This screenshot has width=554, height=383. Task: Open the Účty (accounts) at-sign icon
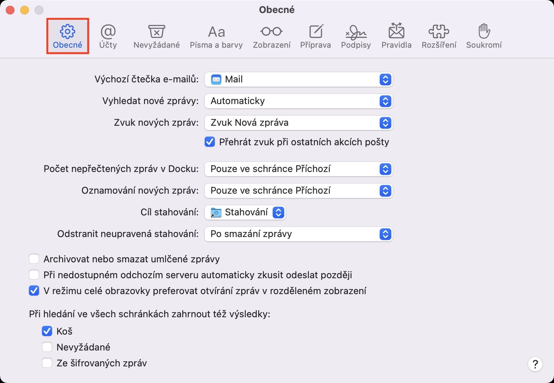click(108, 32)
